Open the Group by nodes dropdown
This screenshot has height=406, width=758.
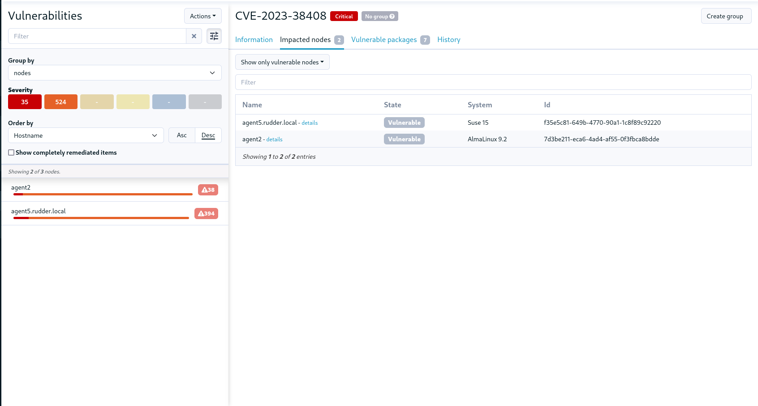[115, 72]
